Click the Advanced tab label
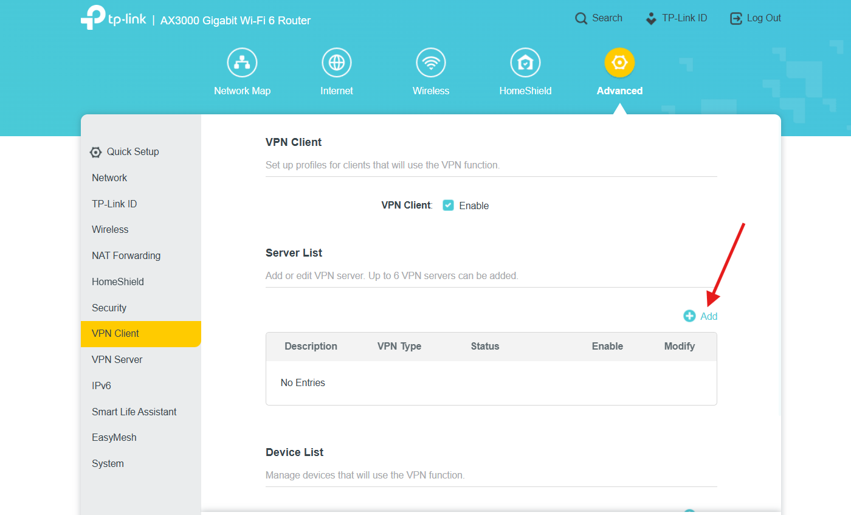The image size is (851, 515). click(x=619, y=91)
